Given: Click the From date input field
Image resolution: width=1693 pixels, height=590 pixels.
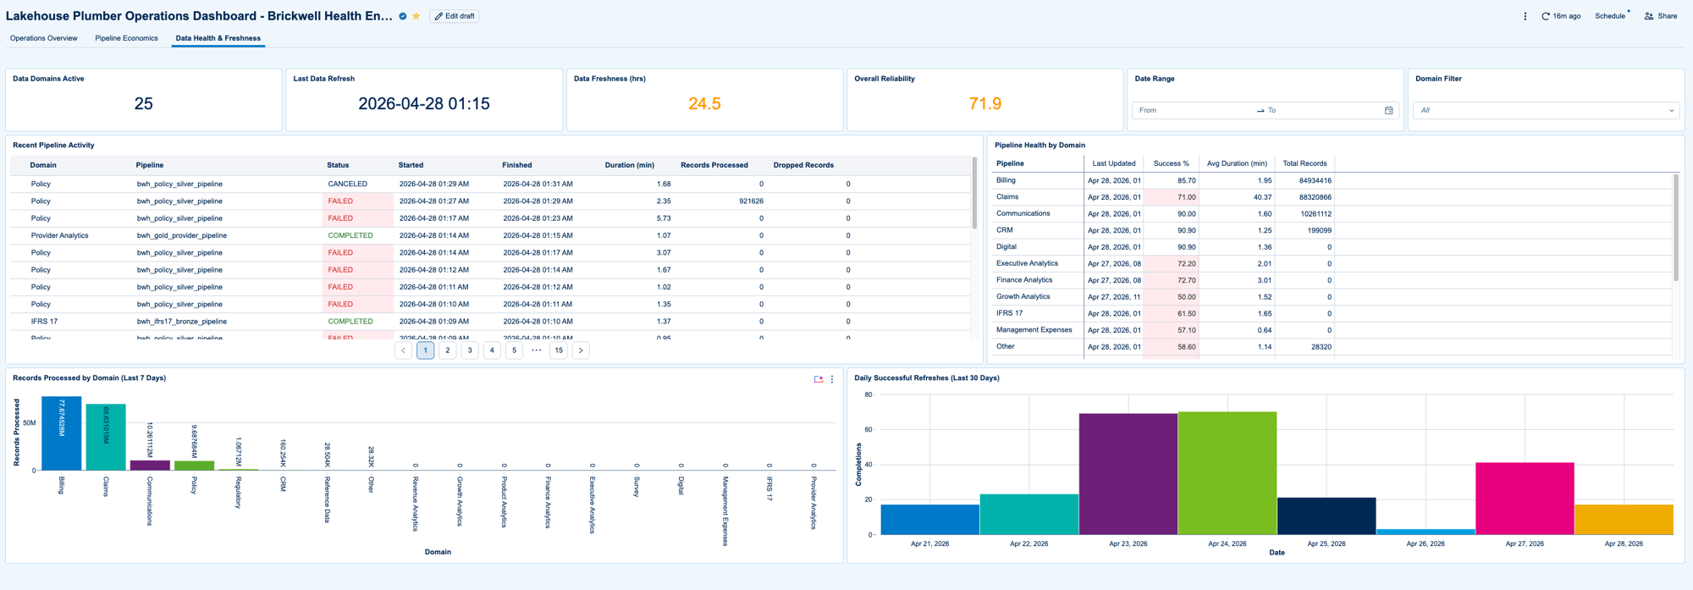Looking at the screenshot, I should coord(1194,110).
